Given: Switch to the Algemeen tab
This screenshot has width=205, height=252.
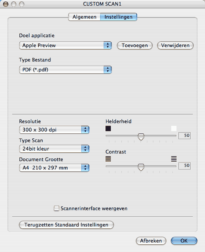Looking at the screenshot, I should point(84,17).
